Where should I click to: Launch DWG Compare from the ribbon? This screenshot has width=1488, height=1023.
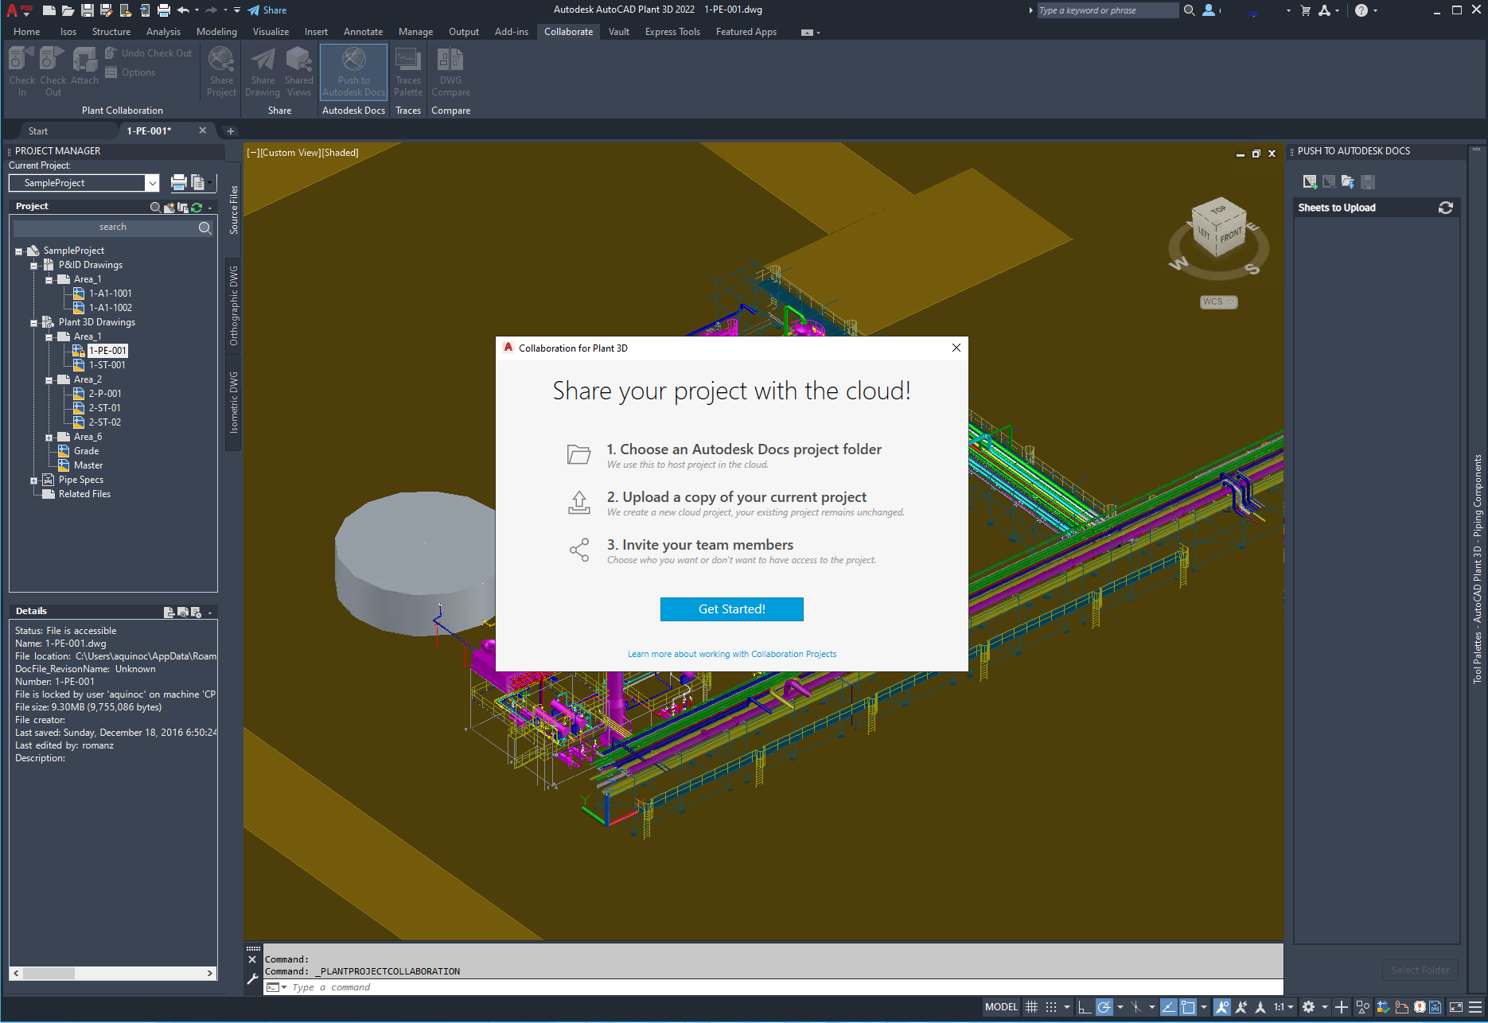coord(450,72)
